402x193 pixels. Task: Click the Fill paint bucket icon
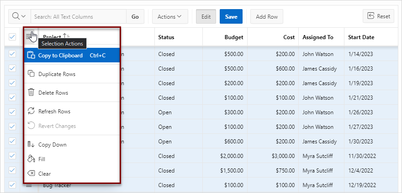click(31, 159)
